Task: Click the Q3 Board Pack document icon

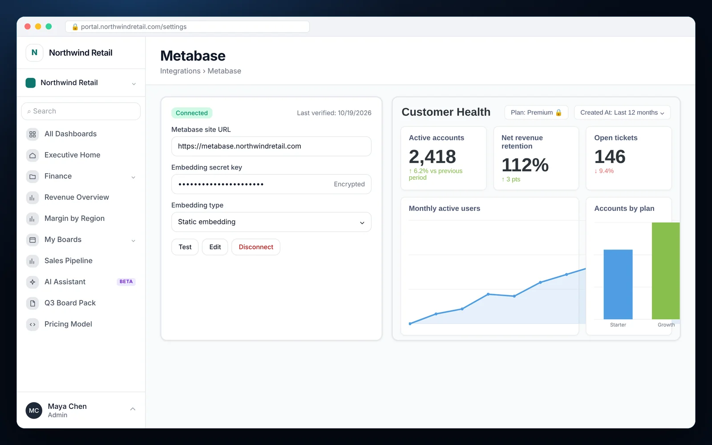Action: (32, 303)
